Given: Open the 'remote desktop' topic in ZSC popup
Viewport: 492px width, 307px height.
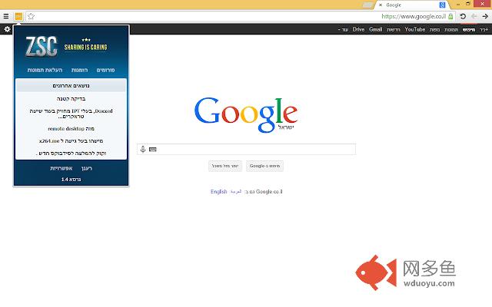Looking at the screenshot, I should (x=71, y=128).
